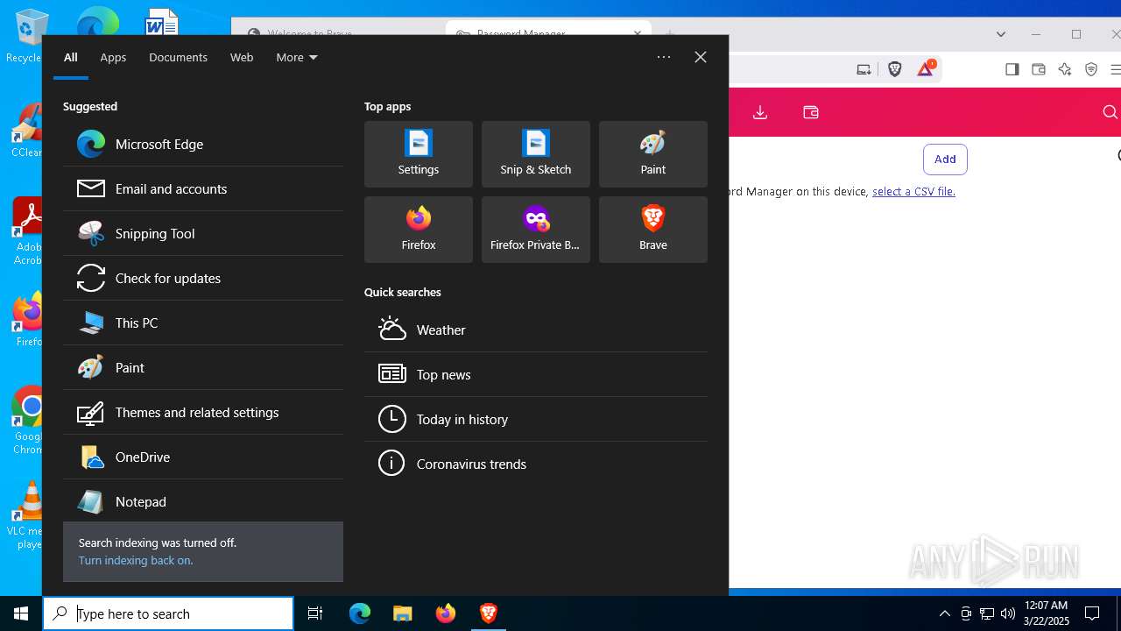
Task: Switch to the All search tab
Action: [71, 57]
